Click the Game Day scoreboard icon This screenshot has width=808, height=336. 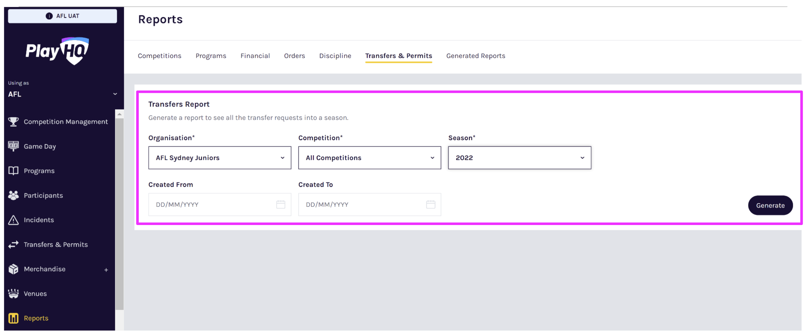13,146
